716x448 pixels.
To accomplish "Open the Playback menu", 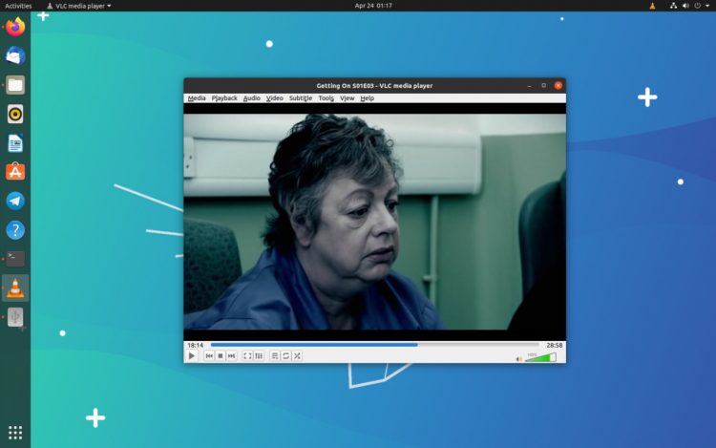I will [x=224, y=98].
